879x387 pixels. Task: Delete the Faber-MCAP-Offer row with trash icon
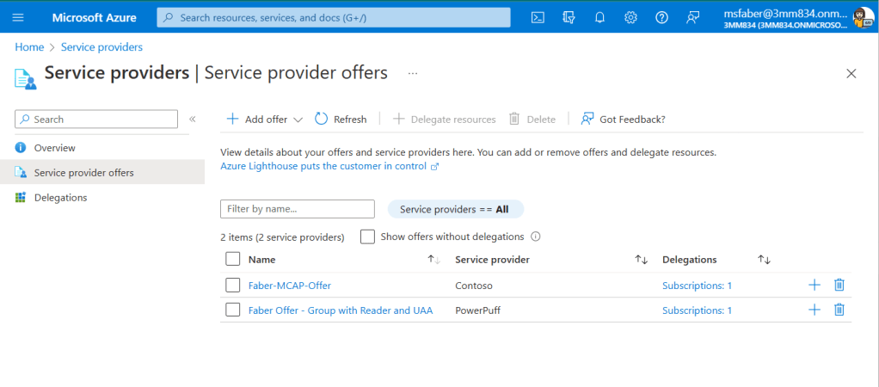tap(839, 286)
